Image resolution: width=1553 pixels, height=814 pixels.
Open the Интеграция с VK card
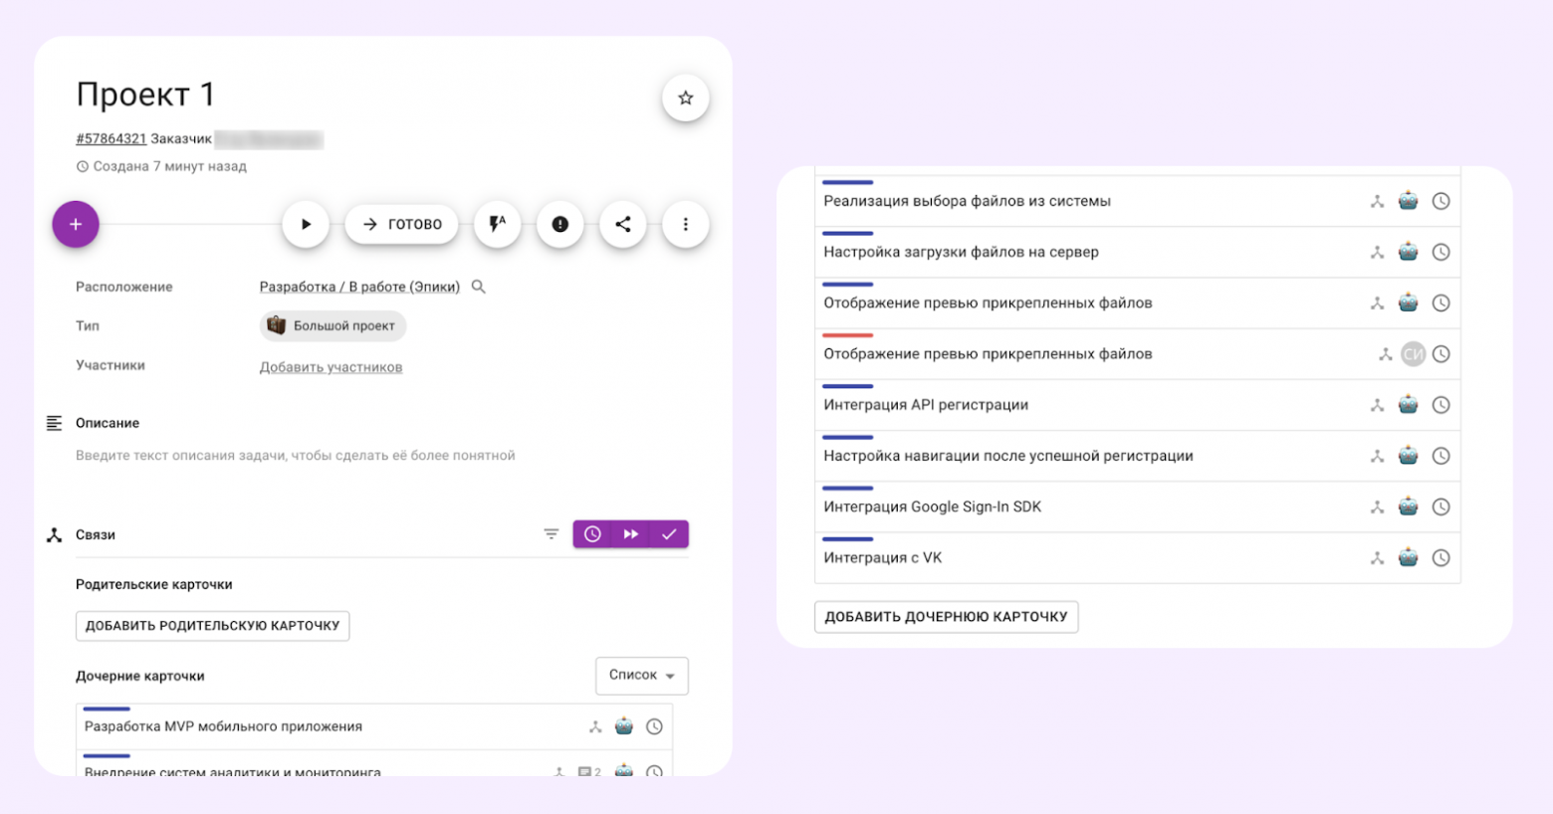(883, 558)
